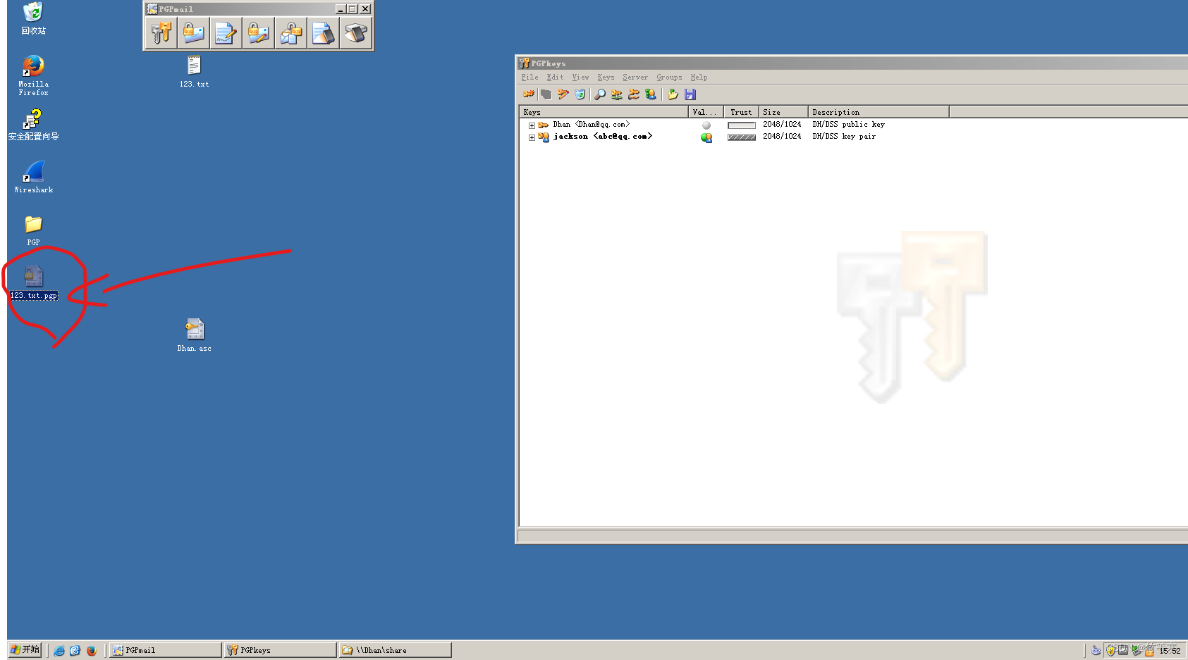Select the Mozilla Firefox desktop shortcut
The image size is (1188, 660).
33,75
